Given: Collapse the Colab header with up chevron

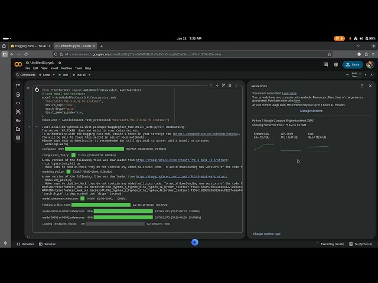Looking at the screenshot, I should (372, 75).
